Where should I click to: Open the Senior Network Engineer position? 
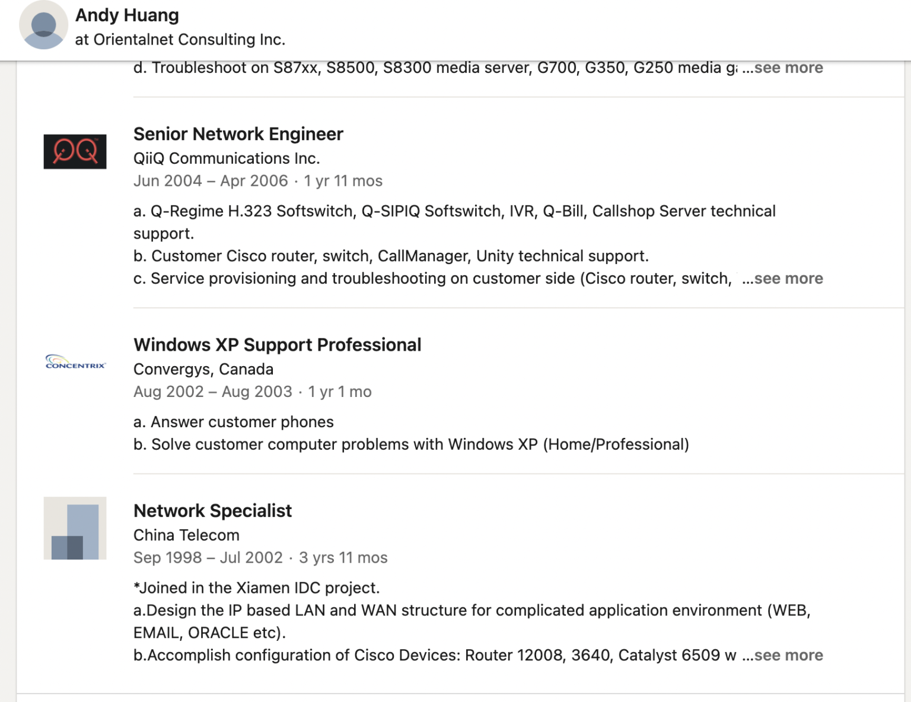(238, 134)
